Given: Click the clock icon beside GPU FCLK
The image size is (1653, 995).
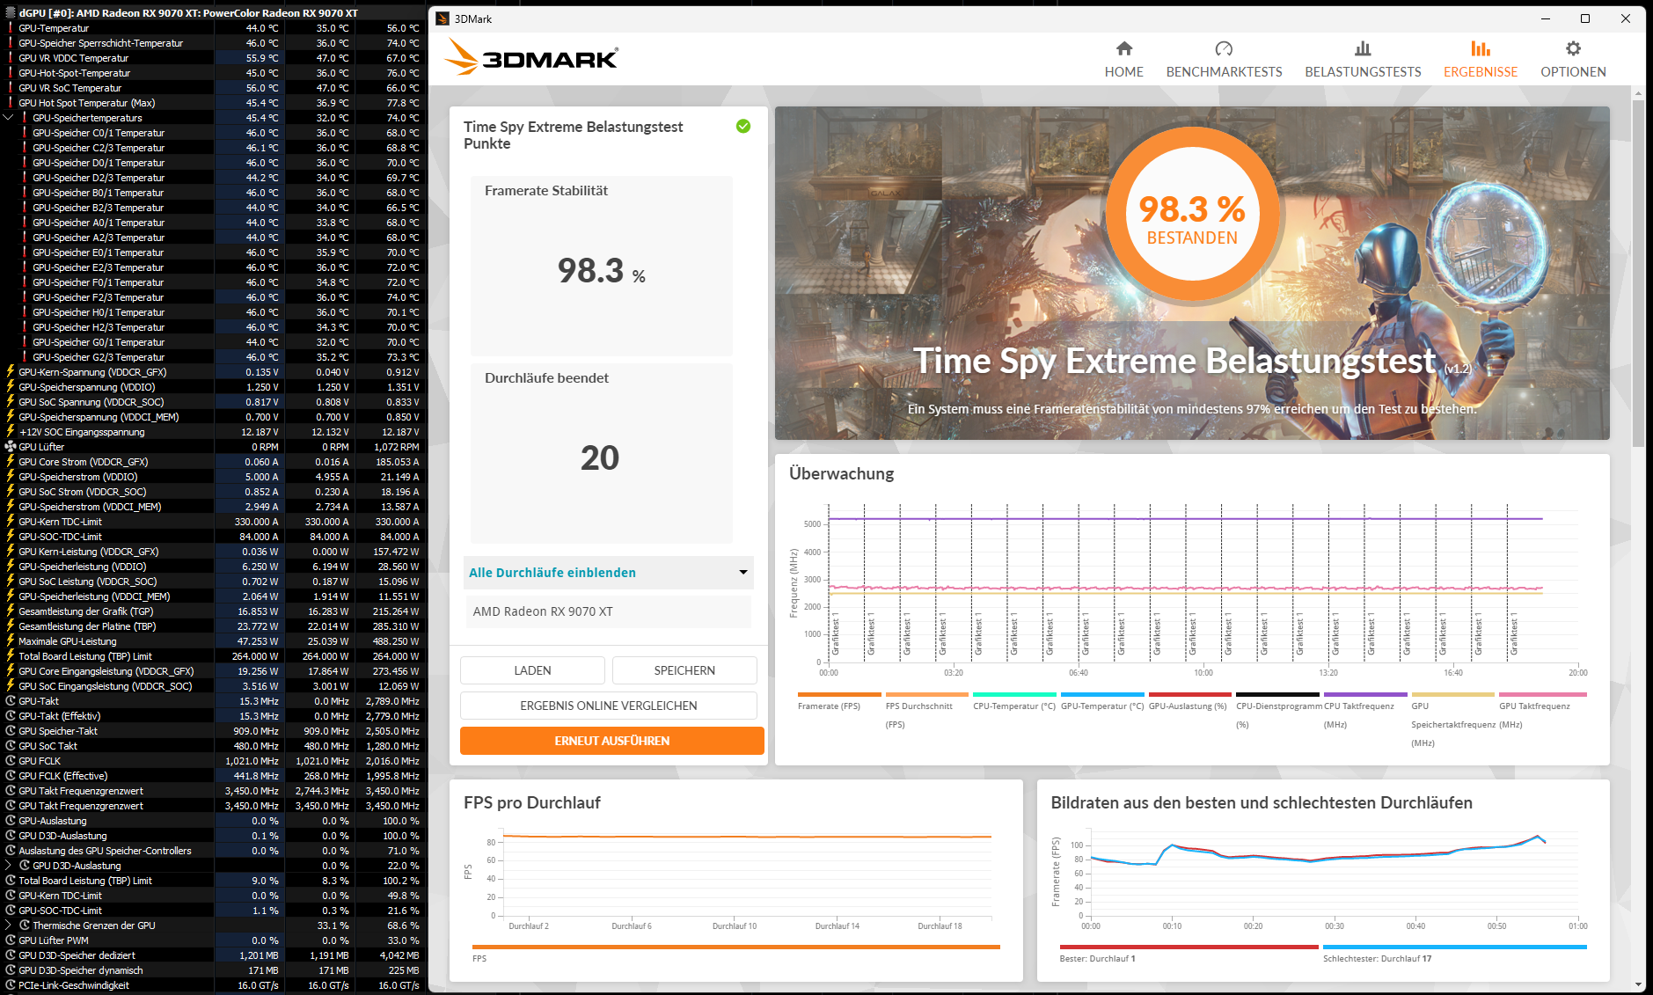Looking at the screenshot, I should (11, 761).
